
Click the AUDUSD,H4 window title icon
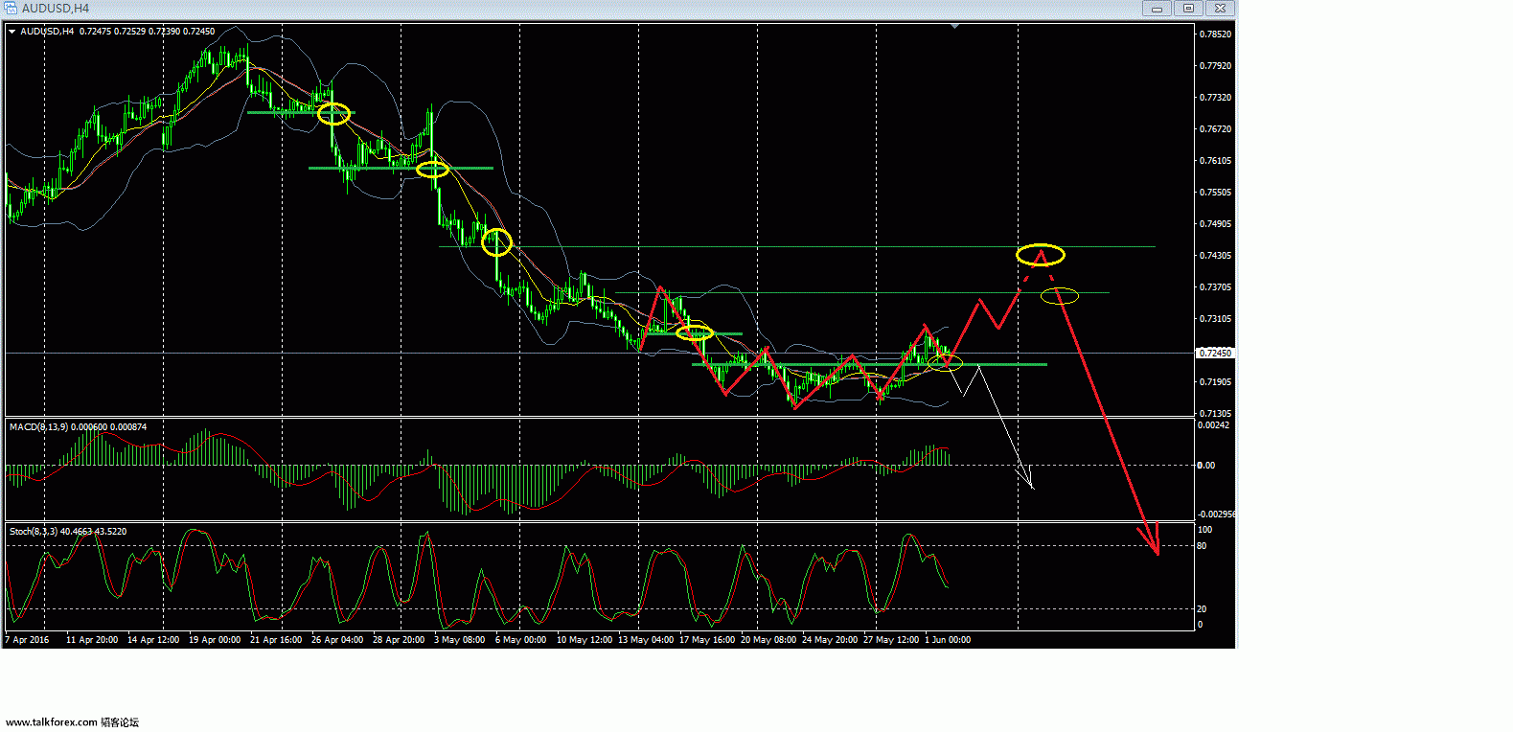click(x=11, y=8)
